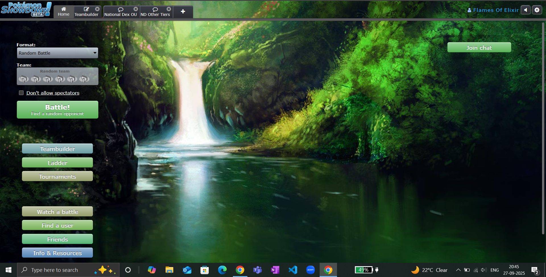
Task: Expand the Format dropdown showing Random Battle
Action: click(x=57, y=53)
